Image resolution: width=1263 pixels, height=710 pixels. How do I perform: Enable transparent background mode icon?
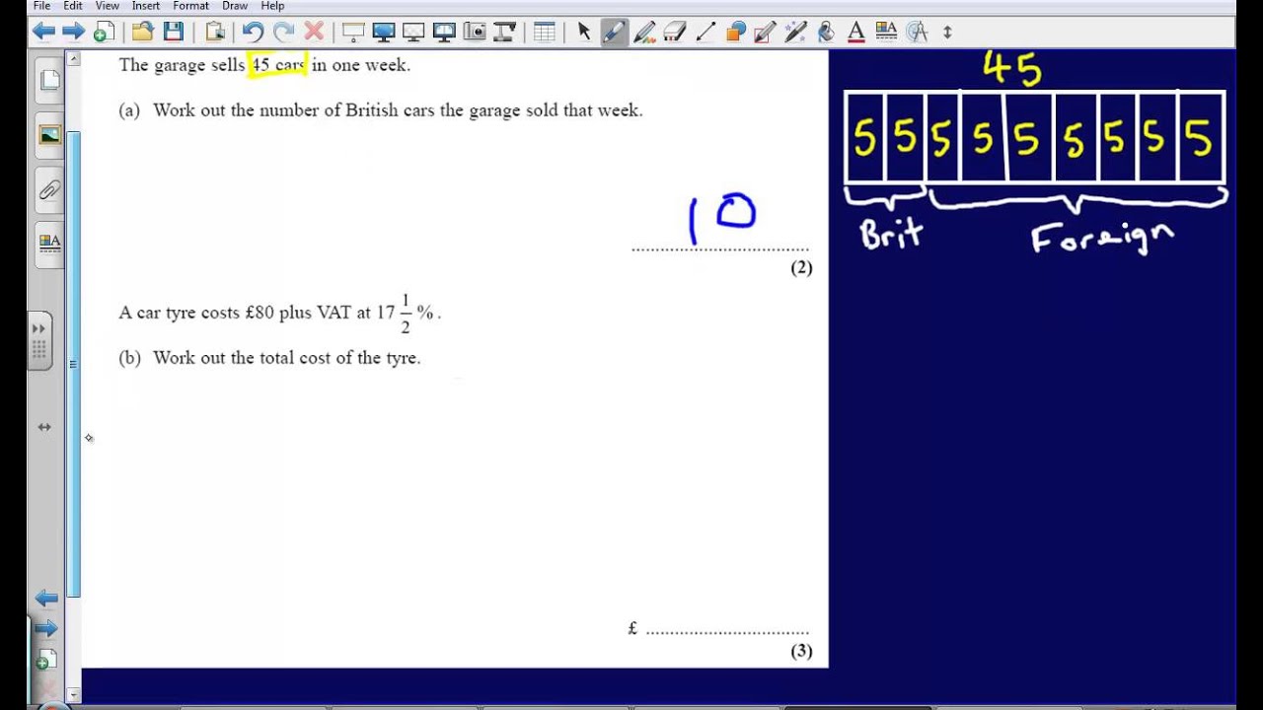pos(413,32)
